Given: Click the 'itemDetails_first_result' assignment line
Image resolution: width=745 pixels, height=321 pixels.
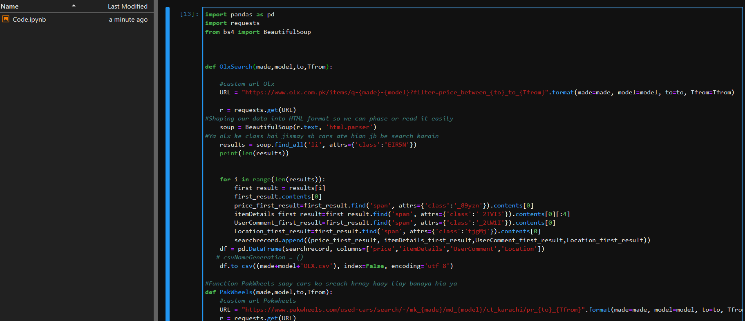Looking at the screenshot, I should (x=402, y=214).
